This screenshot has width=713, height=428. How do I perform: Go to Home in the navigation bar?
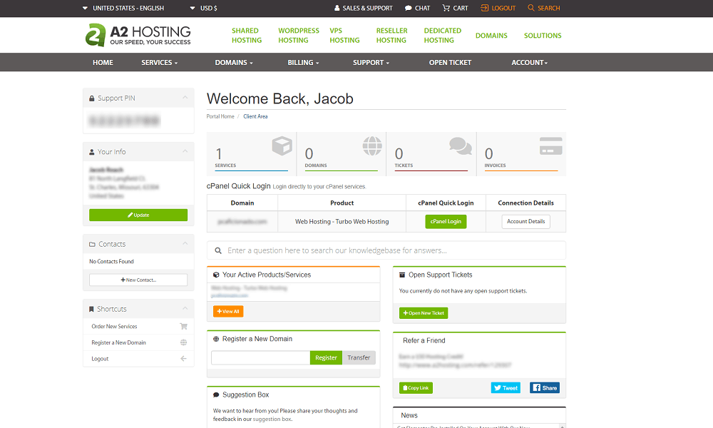pyautogui.click(x=103, y=62)
